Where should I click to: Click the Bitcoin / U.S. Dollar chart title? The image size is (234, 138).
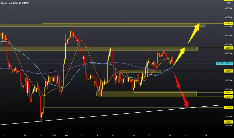(15, 3)
